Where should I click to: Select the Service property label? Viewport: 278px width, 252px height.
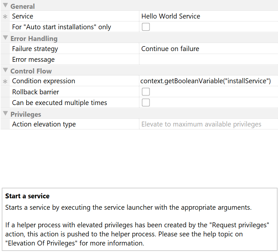pyautogui.click(x=23, y=16)
